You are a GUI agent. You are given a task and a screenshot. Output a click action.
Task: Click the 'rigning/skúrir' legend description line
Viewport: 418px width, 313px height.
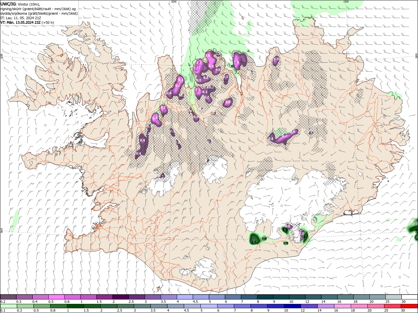coord(38,8)
